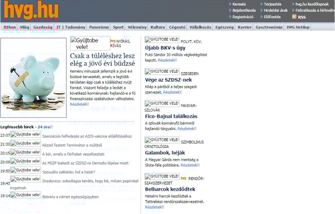Screen dimensions: 335x214
Task: Set hvg.hu kezdőlapnak link
Action: pos(312,4)
